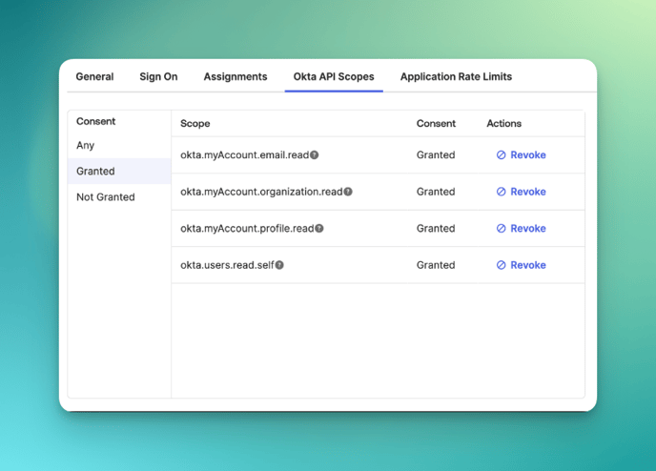This screenshot has width=656, height=471.
Task: Revoke the okta.myAccount.organization.read scope
Action: [521, 192]
